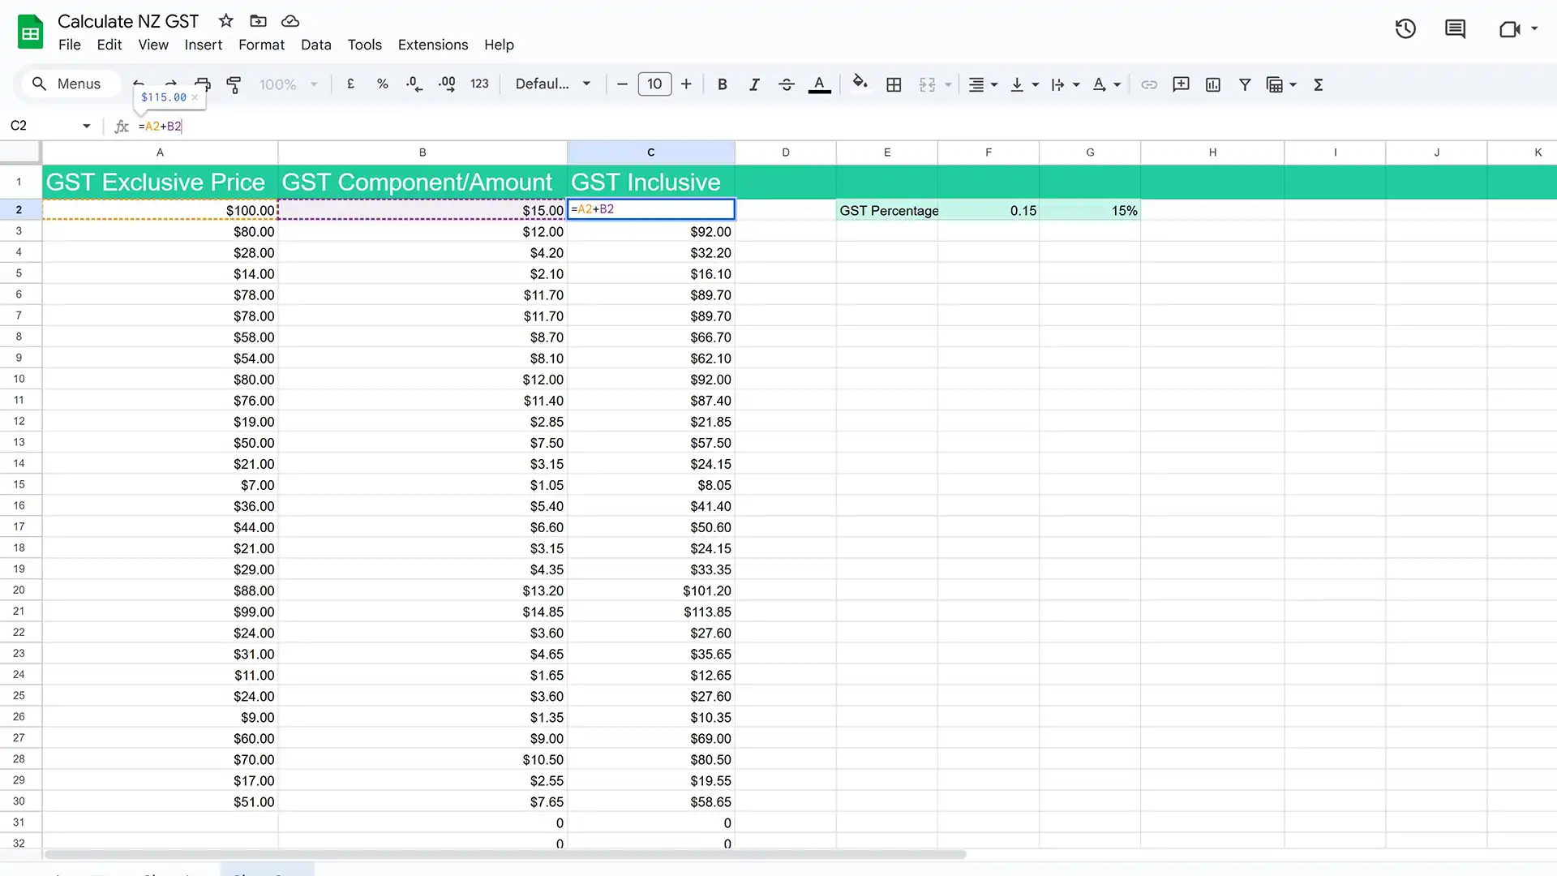Toggle strikethrough formatting
The height and width of the screenshot is (876, 1557).
(786, 84)
